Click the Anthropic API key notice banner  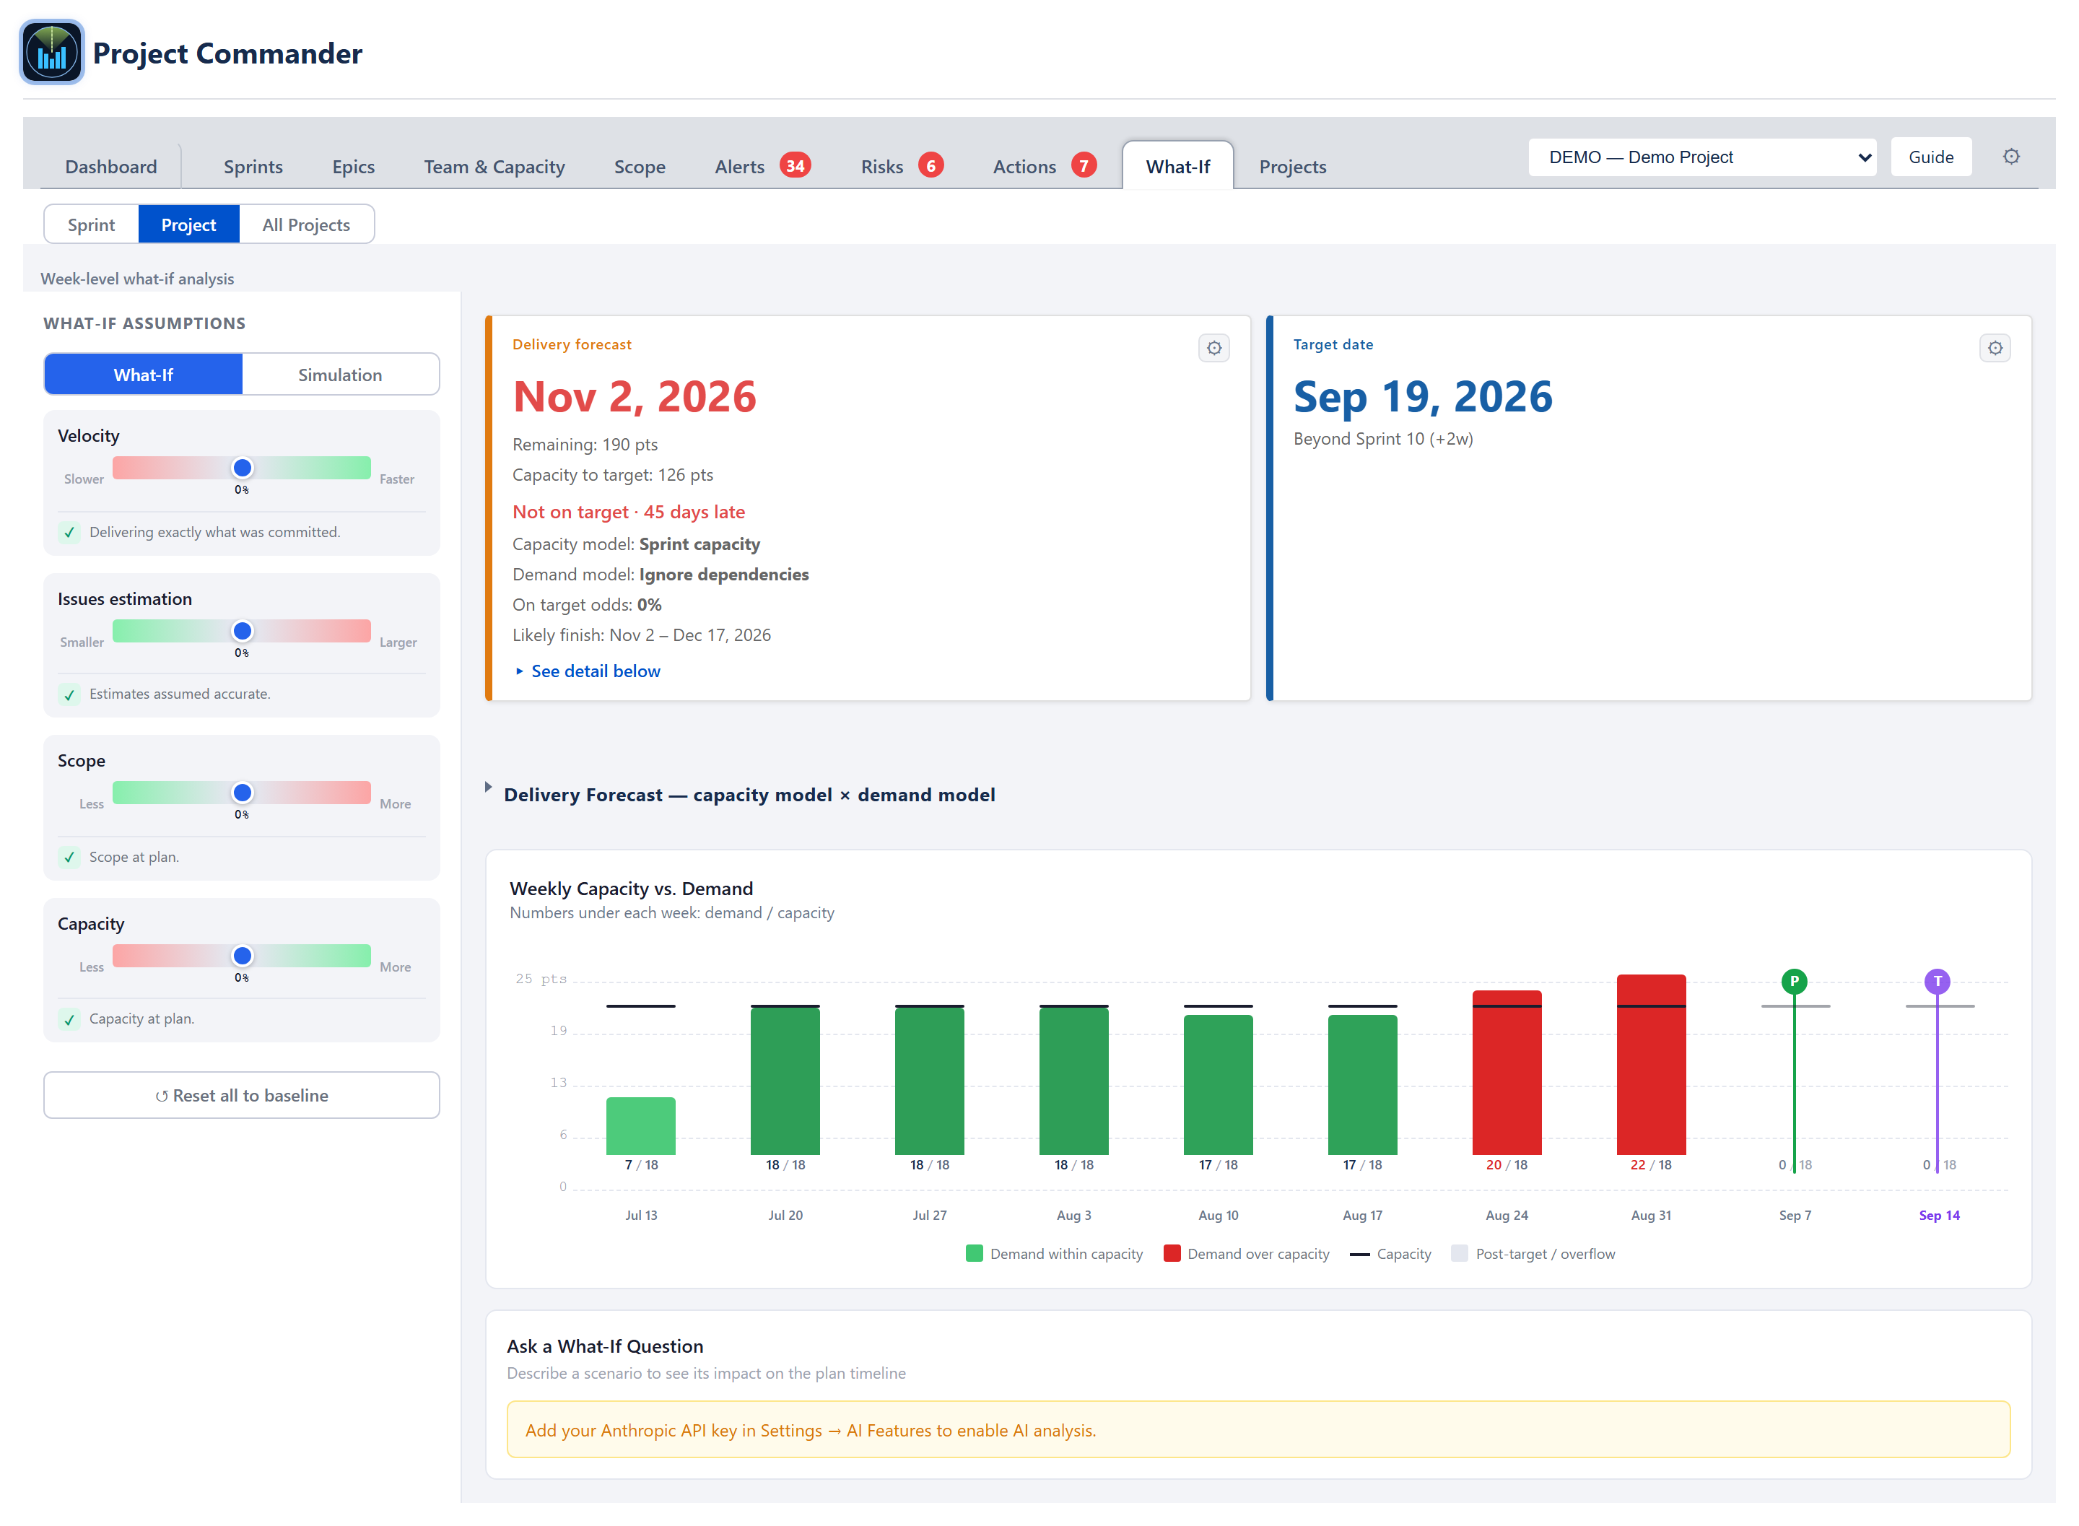pos(1258,1430)
